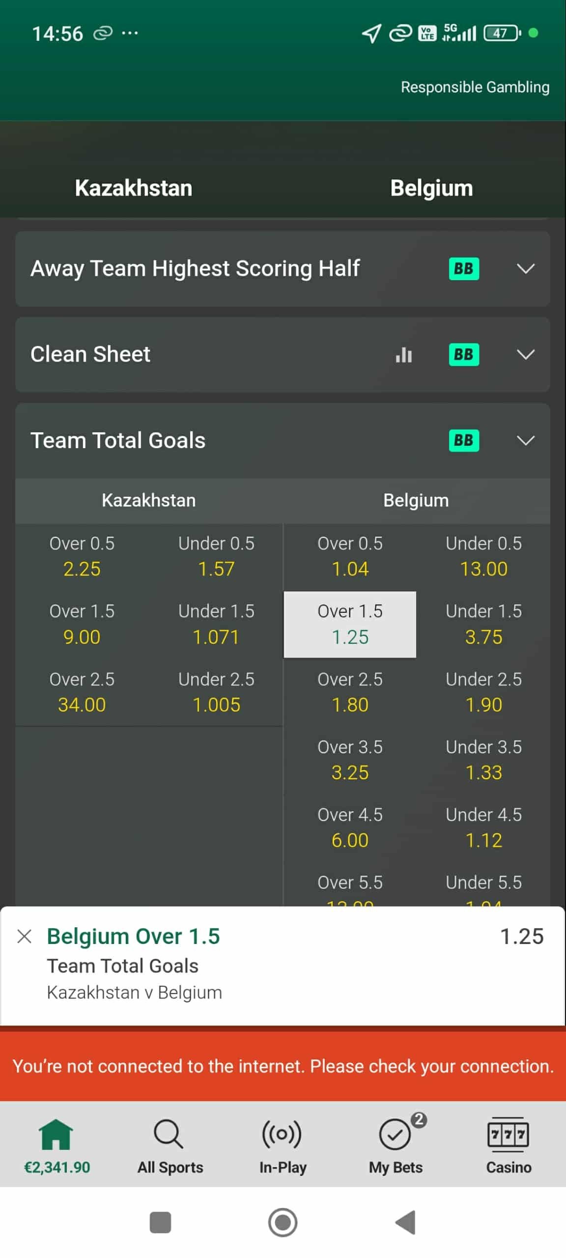
Task: Collapse the Team Total Goals market chevron
Action: point(525,440)
